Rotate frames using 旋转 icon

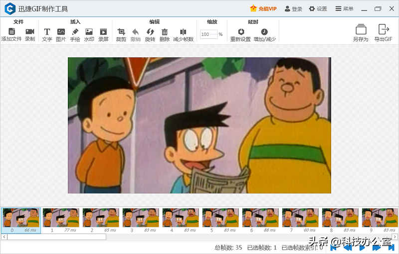point(150,32)
